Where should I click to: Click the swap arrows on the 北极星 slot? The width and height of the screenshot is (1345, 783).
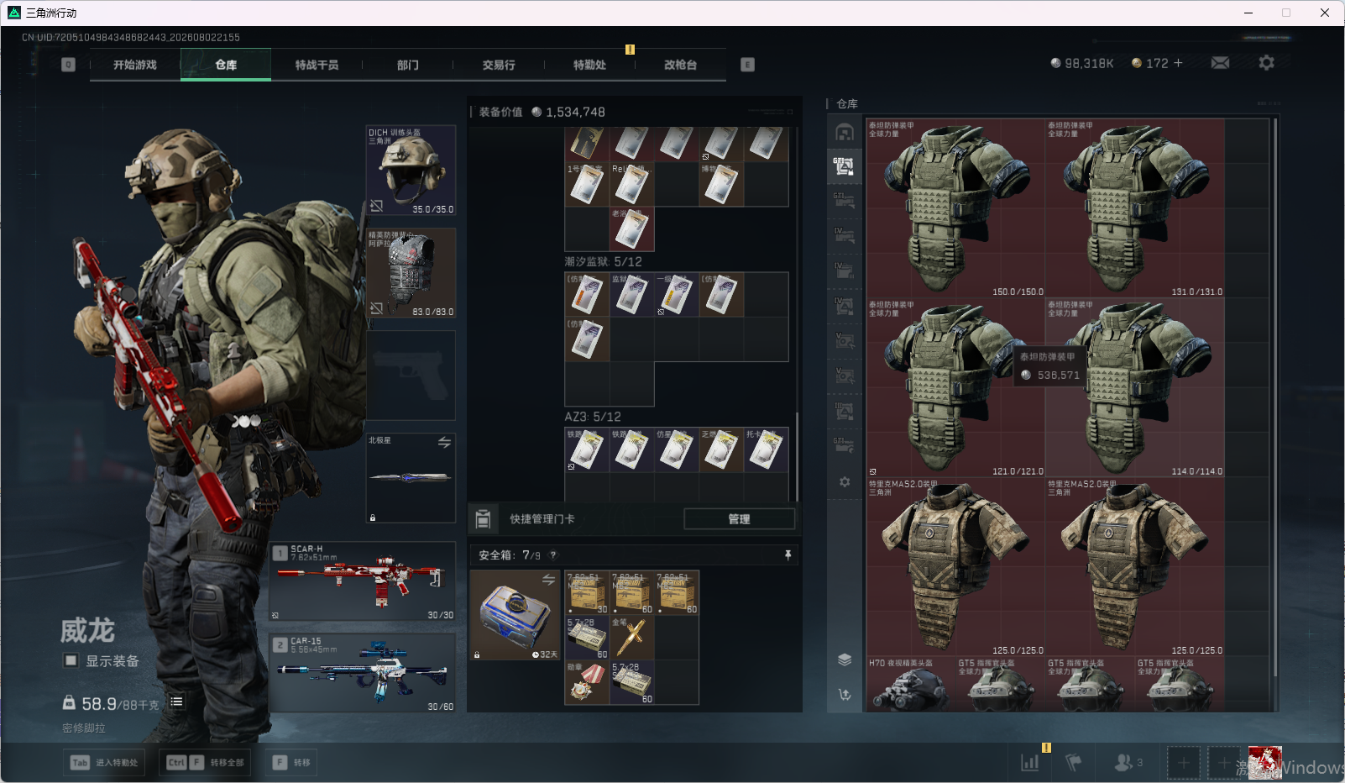(444, 442)
